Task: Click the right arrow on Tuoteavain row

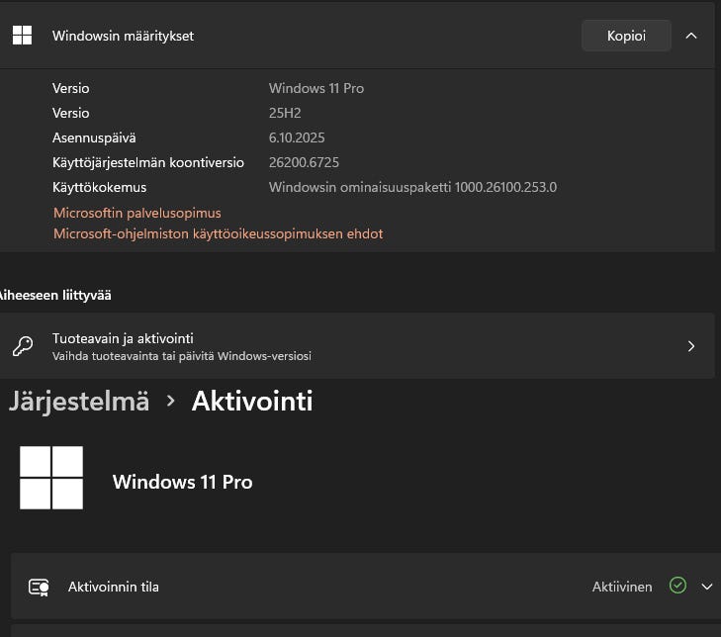Action: [x=691, y=346]
